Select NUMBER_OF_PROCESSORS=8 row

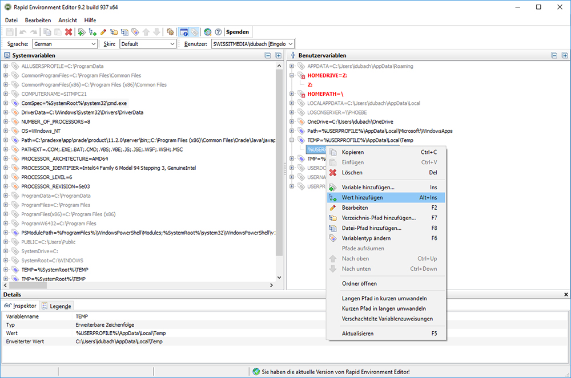tap(56, 122)
